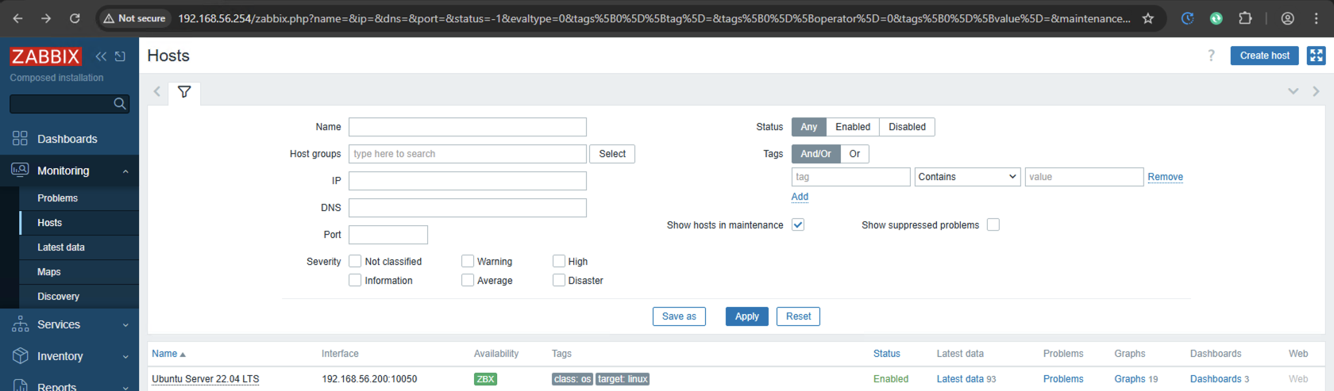Click the sidebar search magnifier icon
1334x391 pixels.
coord(120,104)
